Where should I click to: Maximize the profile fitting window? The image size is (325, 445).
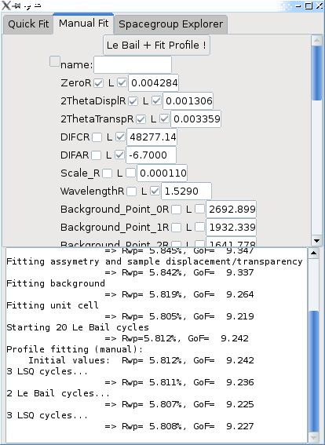click(309, 5)
